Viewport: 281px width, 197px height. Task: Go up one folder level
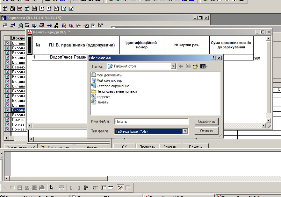[x=188, y=66]
